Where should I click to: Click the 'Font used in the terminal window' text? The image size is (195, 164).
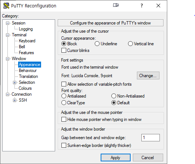(90, 67)
